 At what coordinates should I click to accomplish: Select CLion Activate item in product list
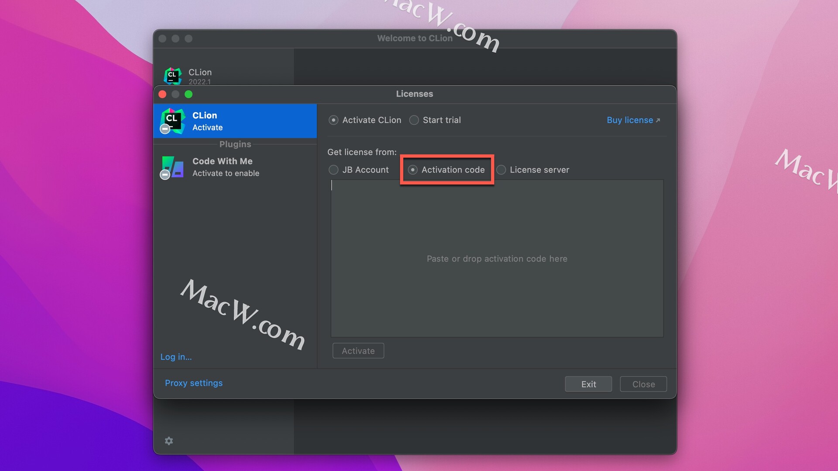pyautogui.click(x=235, y=121)
